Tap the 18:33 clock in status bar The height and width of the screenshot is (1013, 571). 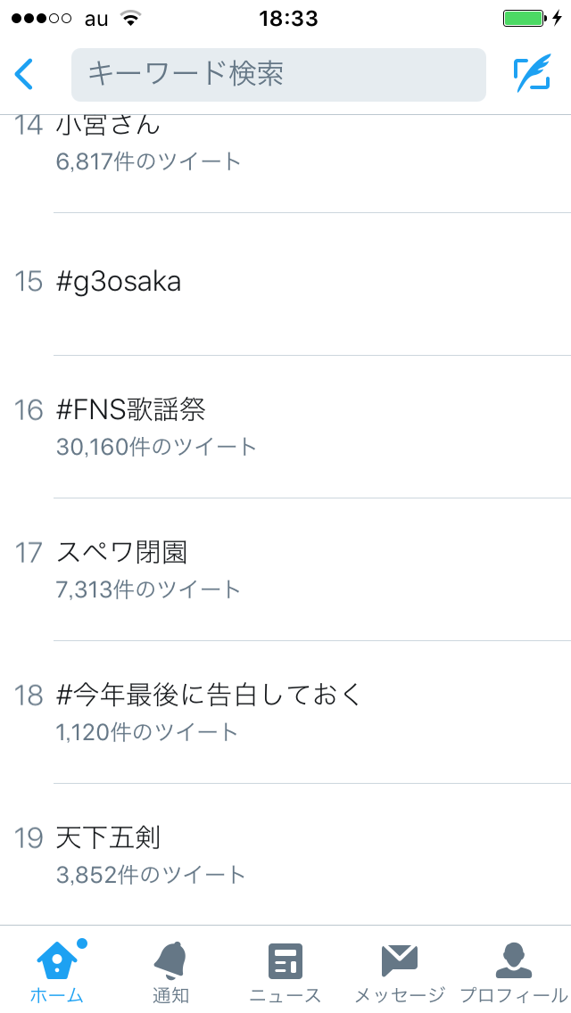point(288,18)
